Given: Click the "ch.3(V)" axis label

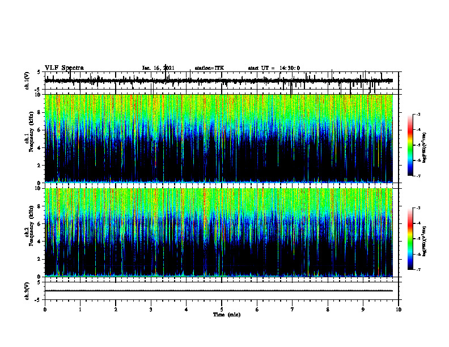Looking at the screenshot, I should pyautogui.click(x=27, y=291).
